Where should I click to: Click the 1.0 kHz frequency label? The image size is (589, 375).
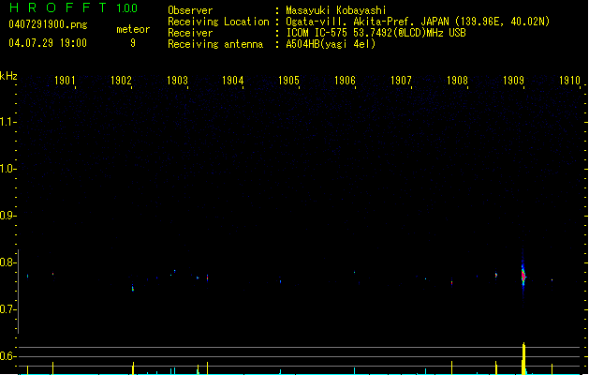coord(7,169)
